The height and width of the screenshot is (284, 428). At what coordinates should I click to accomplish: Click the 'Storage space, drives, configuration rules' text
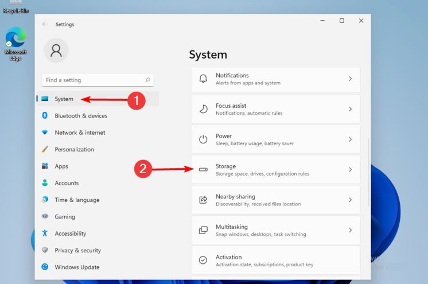(x=262, y=174)
